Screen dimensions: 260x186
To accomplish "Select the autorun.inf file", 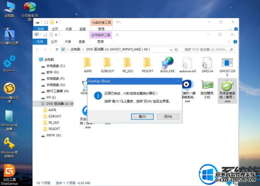I will [x=188, y=65].
